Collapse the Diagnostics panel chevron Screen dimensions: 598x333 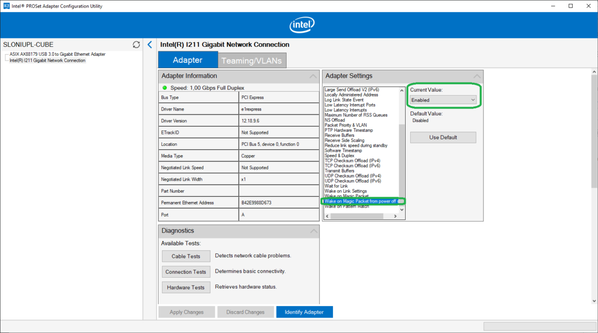click(x=313, y=231)
